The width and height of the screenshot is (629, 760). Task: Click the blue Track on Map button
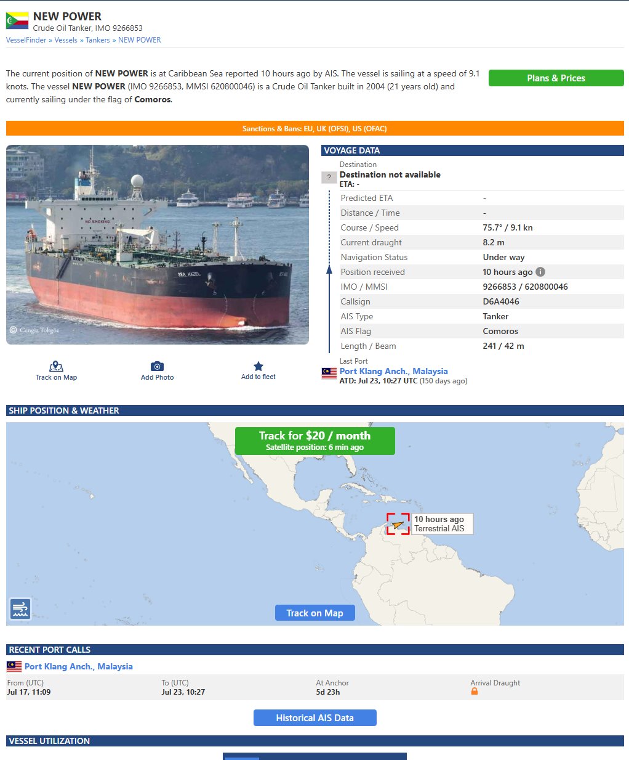314,613
